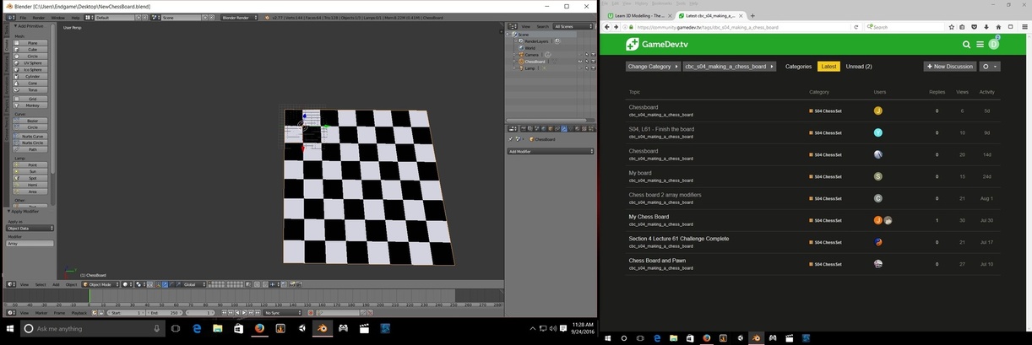Click the Firefox reload page icon

coord(858,27)
